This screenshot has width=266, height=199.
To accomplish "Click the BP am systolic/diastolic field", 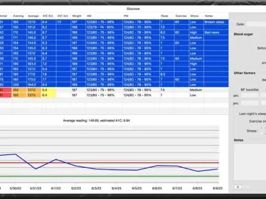I will [x=249, y=95].
